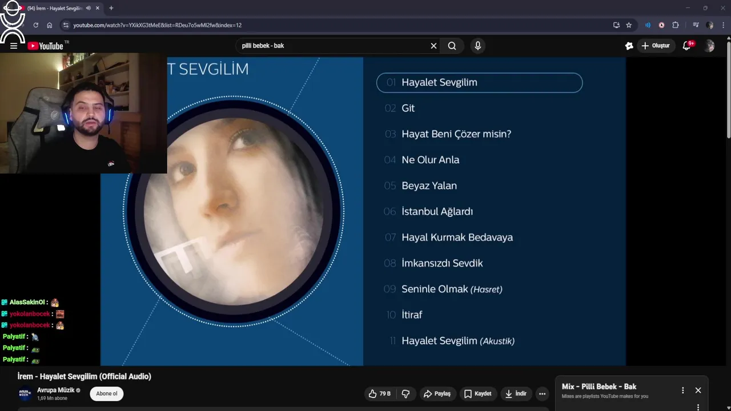This screenshot has height=411, width=731.
Task: Go to the browser home page
Action: pyautogui.click(x=50, y=25)
